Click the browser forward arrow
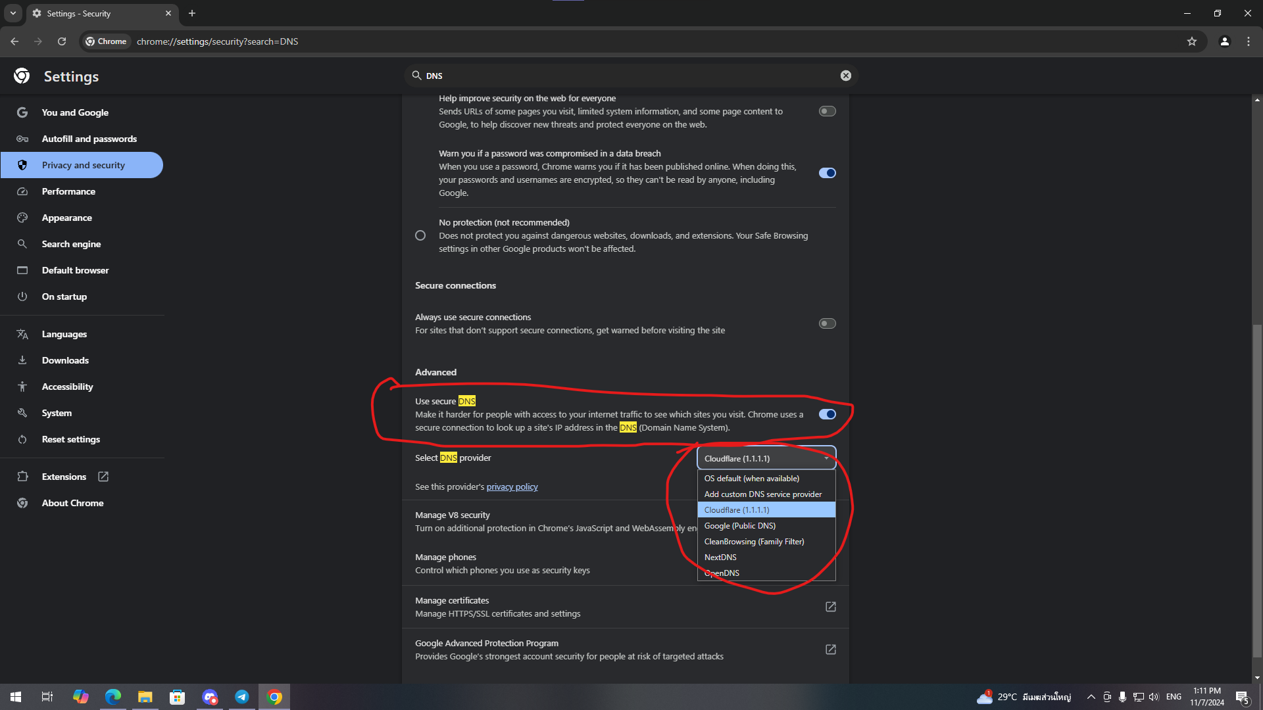This screenshot has height=710, width=1263. click(x=38, y=41)
